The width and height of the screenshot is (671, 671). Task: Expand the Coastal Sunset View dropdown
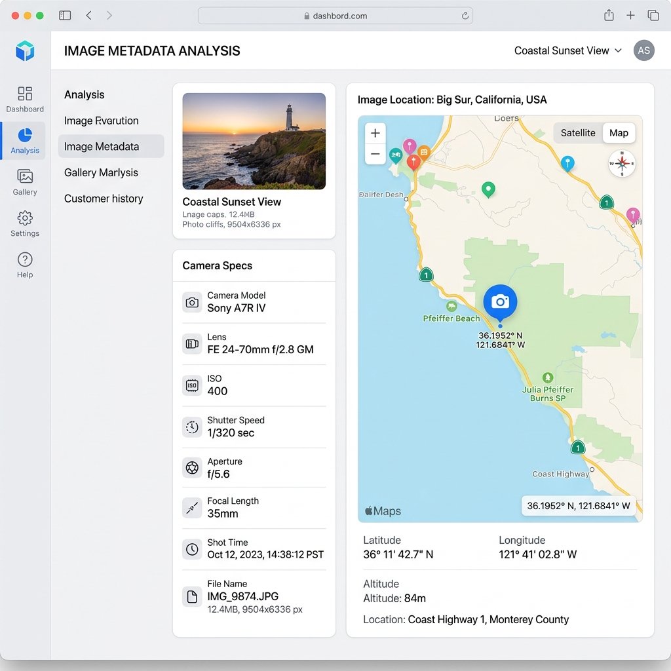click(x=567, y=50)
